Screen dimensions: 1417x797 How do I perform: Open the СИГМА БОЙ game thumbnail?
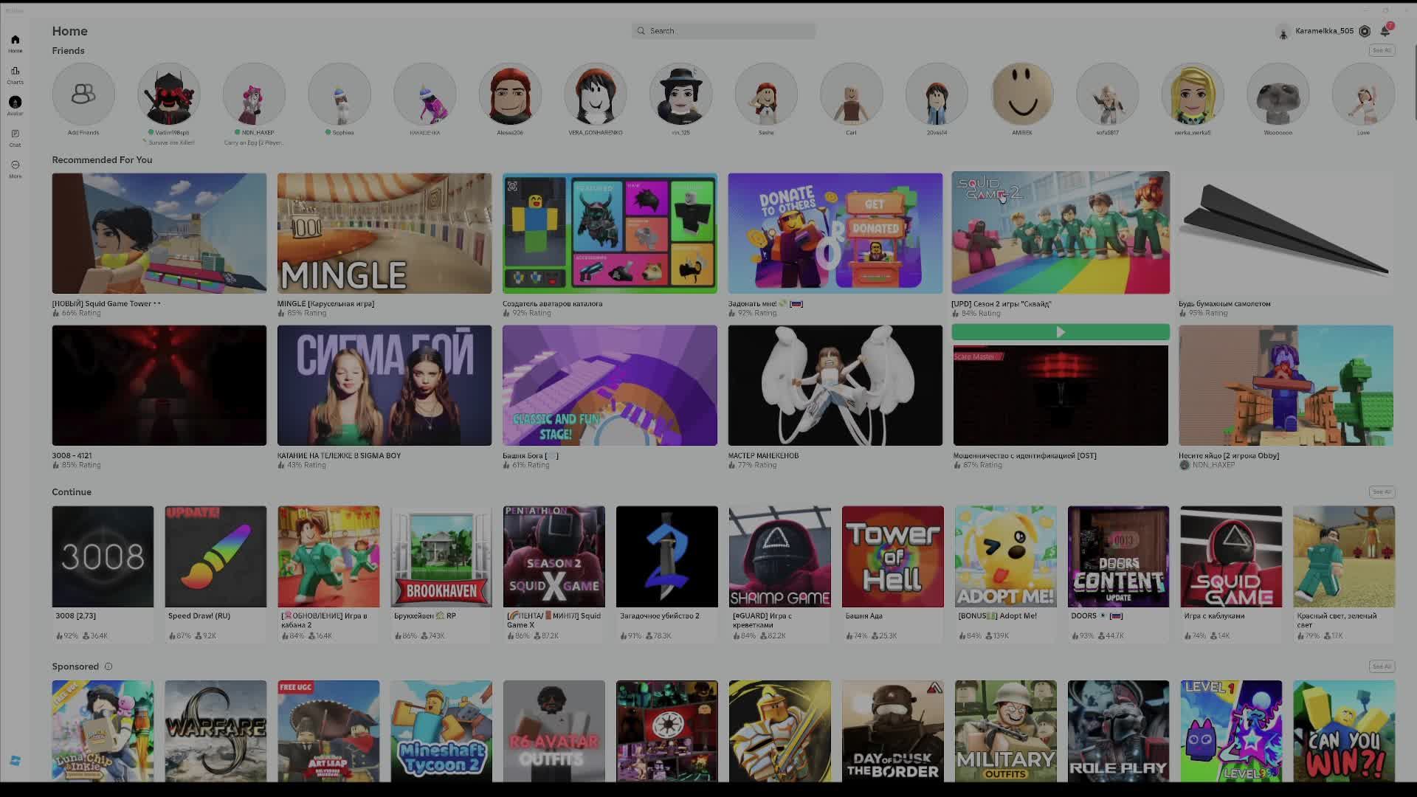[385, 385]
